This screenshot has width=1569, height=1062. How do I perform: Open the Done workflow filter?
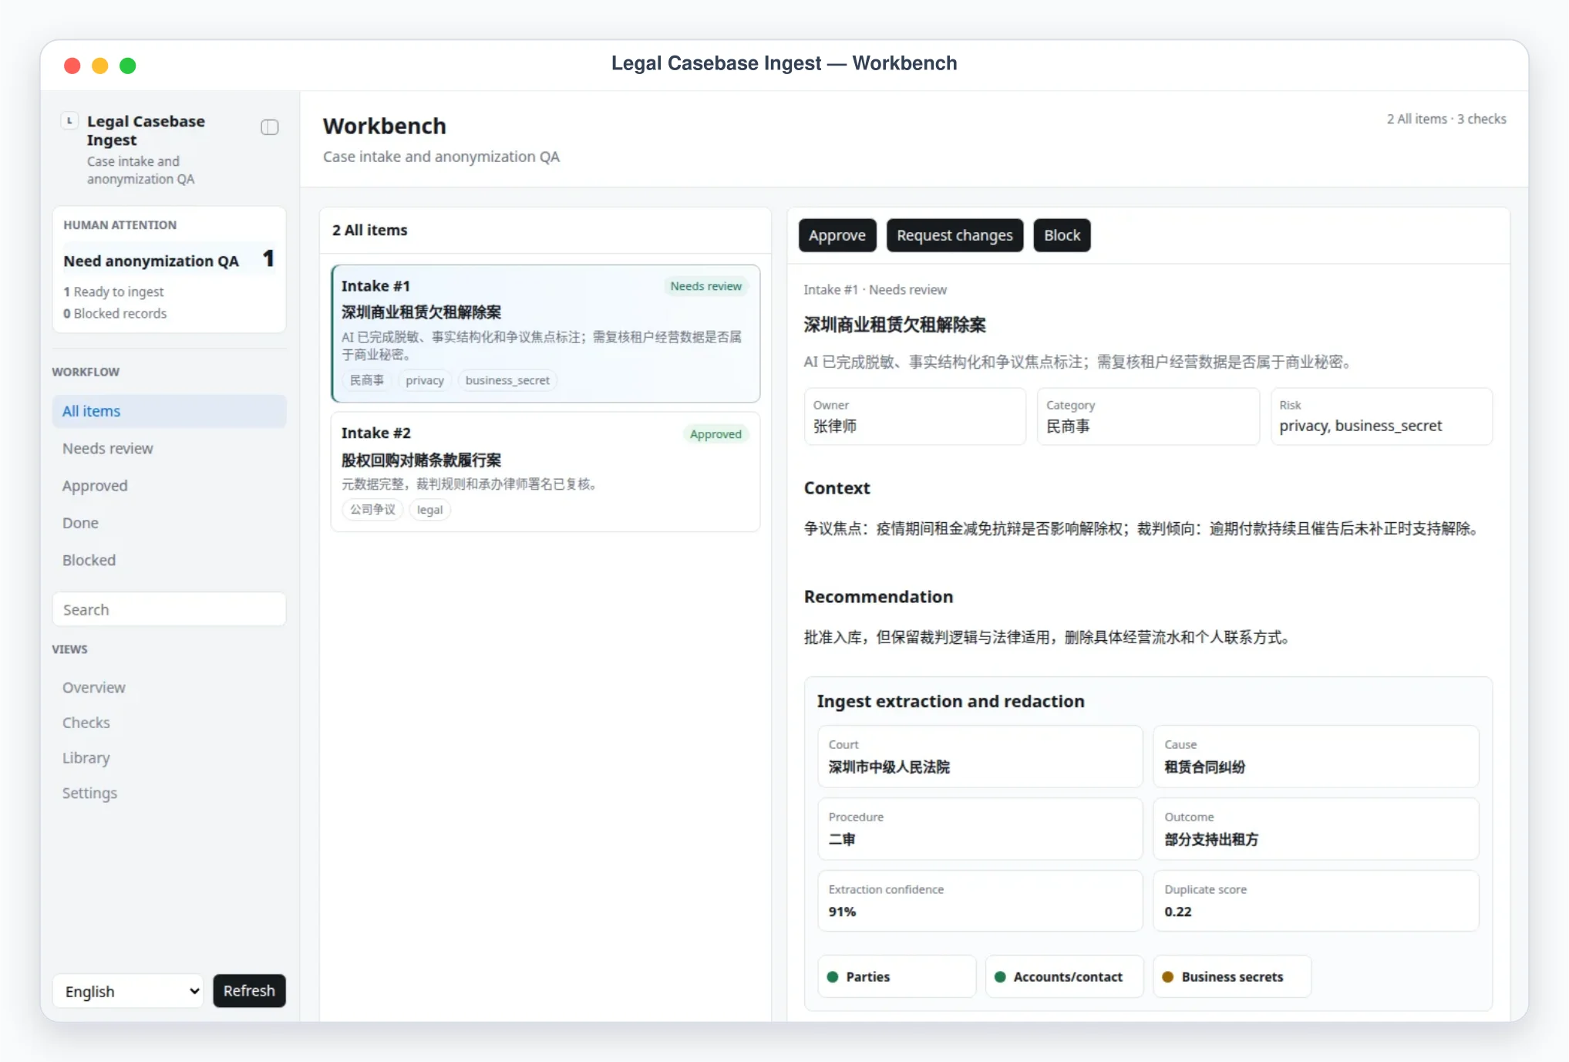click(x=169, y=522)
